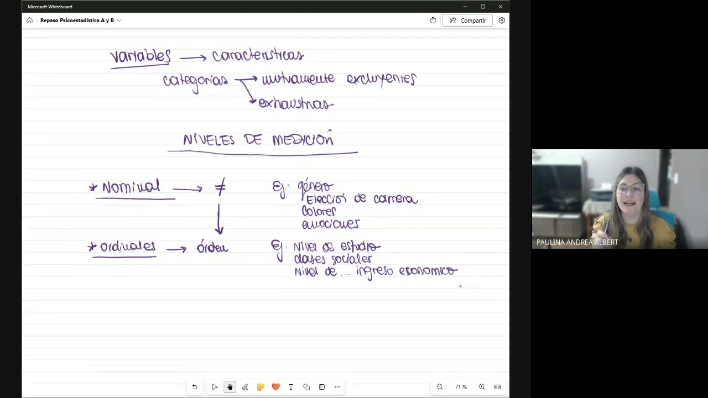Minimize the Microsoft Whiteboard window

[x=465, y=7]
